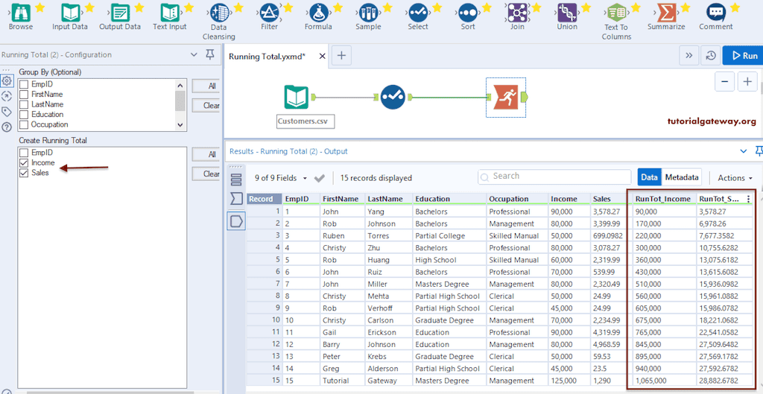This screenshot has width=763, height=394.
Task: Select the Running Total.yxmd tab
Action: [x=267, y=56]
